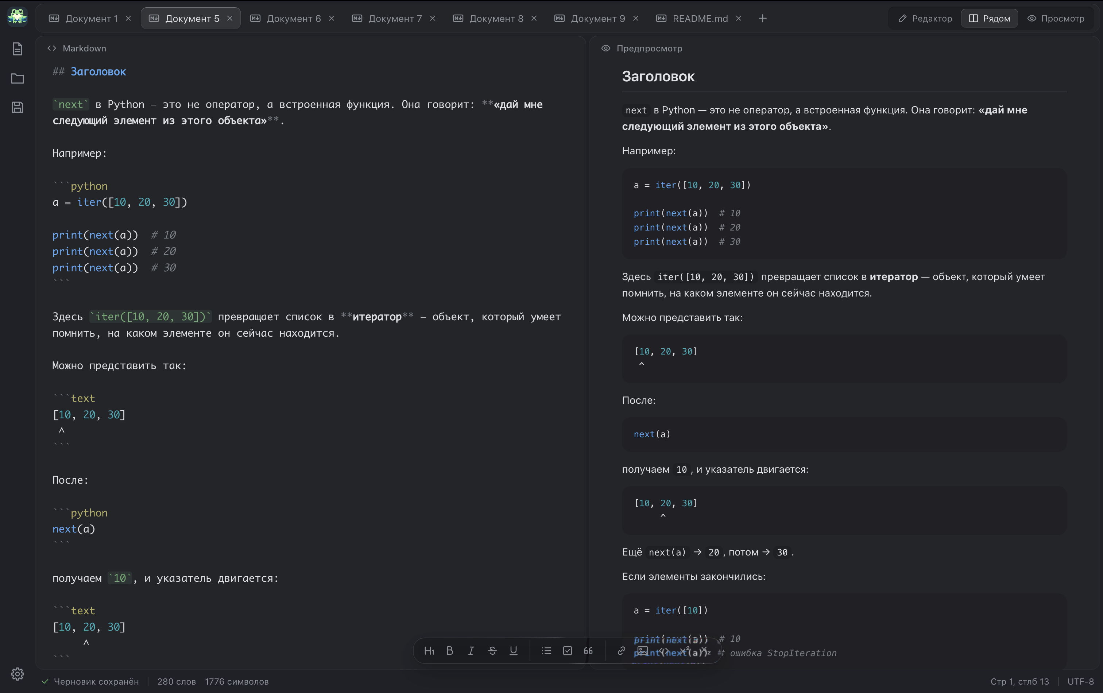Click the 1776 символов character count
The width and height of the screenshot is (1103, 693).
coord(237,682)
